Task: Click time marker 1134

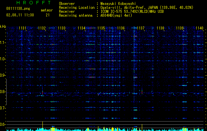Action: pos(82,28)
